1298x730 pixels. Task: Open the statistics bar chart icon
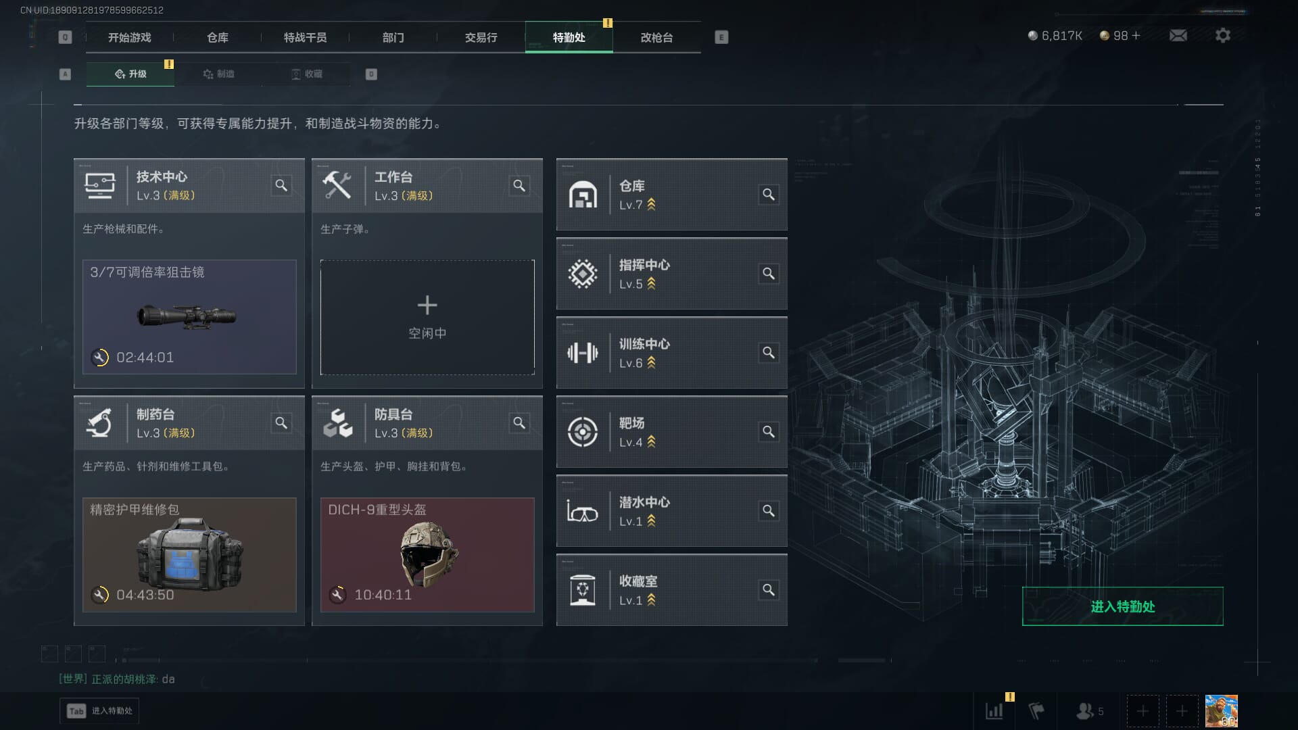994,710
